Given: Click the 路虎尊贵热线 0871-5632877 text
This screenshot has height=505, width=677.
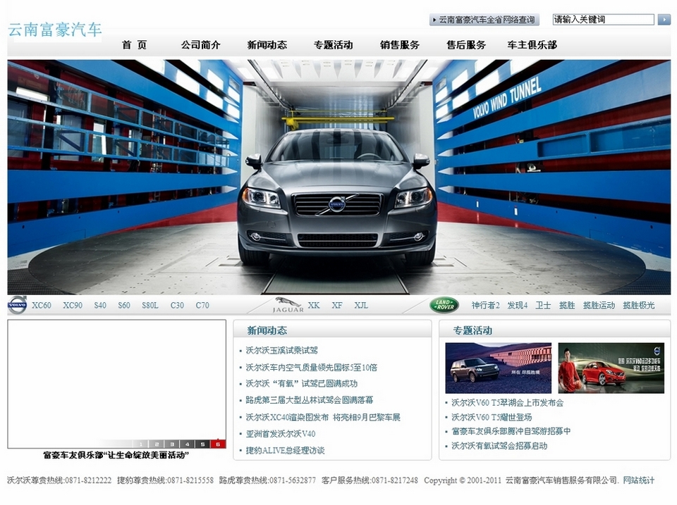Looking at the screenshot, I should coord(267,480).
